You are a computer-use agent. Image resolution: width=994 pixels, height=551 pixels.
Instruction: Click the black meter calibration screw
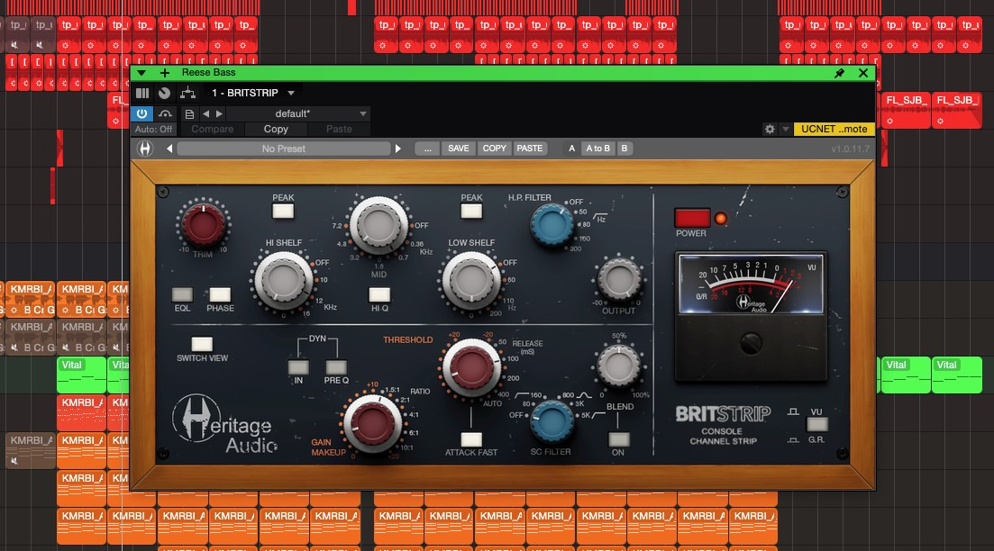(751, 343)
